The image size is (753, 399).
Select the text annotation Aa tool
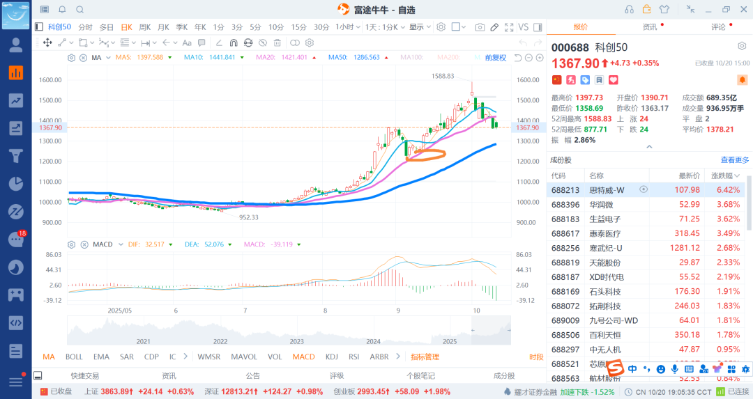click(188, 42)
